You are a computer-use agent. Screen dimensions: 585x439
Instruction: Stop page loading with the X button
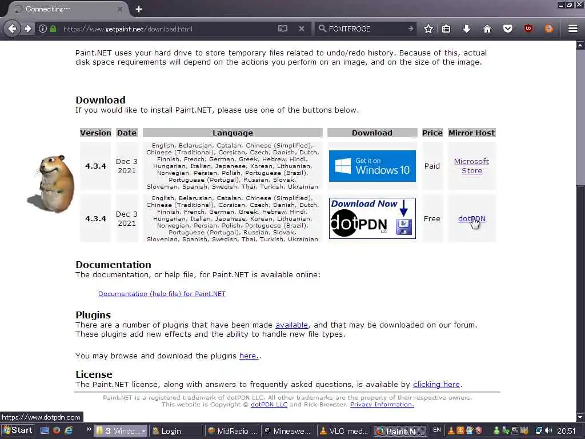click(x=302, y=29)
